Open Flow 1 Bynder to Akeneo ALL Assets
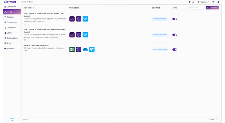 [x=44, y=15]
